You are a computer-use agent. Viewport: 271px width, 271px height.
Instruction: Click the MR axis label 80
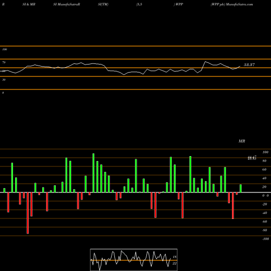coord(264,161)
